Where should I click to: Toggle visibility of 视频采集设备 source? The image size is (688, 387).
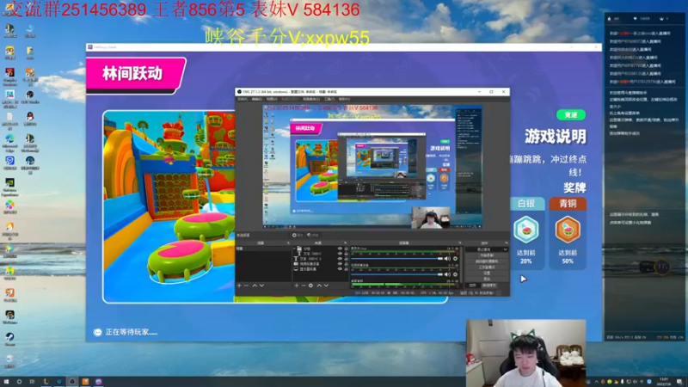coord(340,264)
